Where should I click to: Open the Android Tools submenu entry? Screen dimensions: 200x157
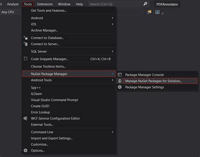69,80
